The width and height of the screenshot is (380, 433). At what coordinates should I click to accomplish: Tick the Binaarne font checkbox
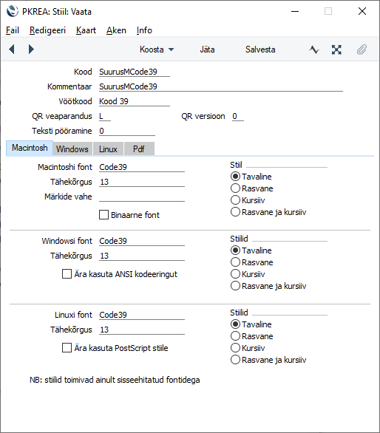[x=104, y=215]
